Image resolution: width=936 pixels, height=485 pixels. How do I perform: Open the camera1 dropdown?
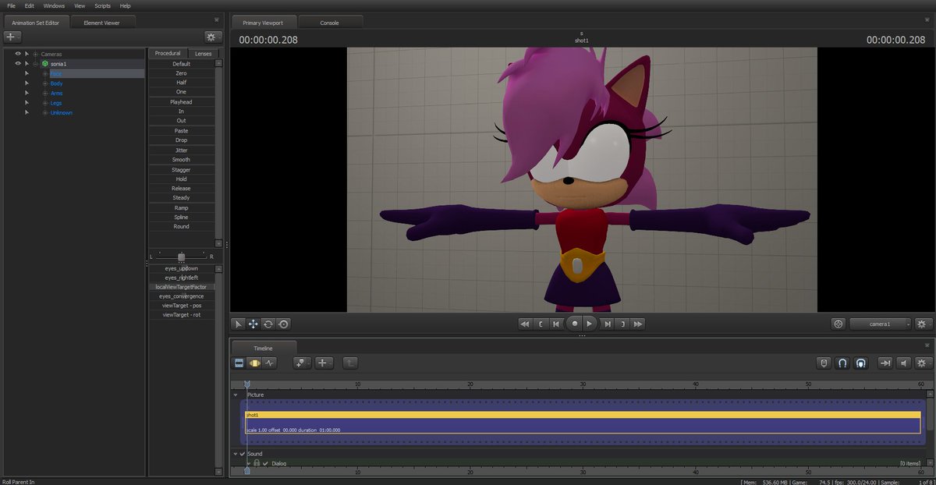coord(880,324)
